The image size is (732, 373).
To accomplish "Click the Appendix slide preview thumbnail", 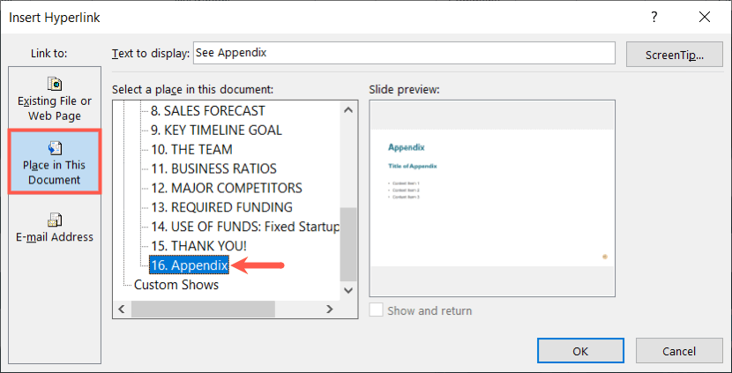I will (x=492, y=198).
